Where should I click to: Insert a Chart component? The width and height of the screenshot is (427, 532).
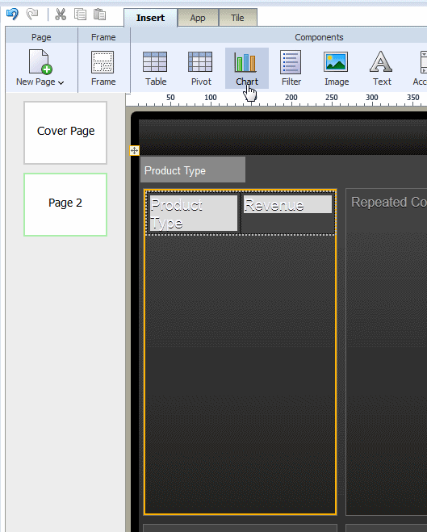(x=246, y=68)
